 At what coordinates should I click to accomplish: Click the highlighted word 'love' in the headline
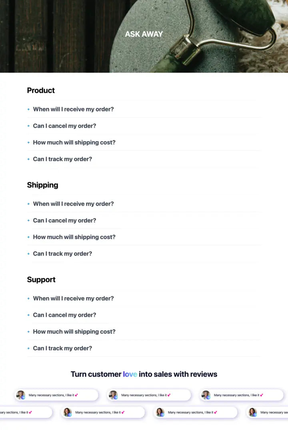(x=130, y=374)
